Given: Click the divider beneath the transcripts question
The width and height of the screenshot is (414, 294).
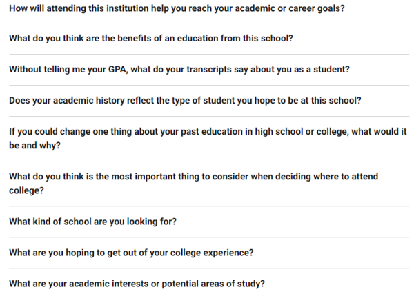Looking at the screenshot, I should click(x=209, y=85).
